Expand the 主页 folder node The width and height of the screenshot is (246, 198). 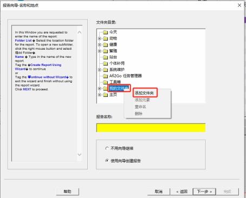[x=100, y=95]
